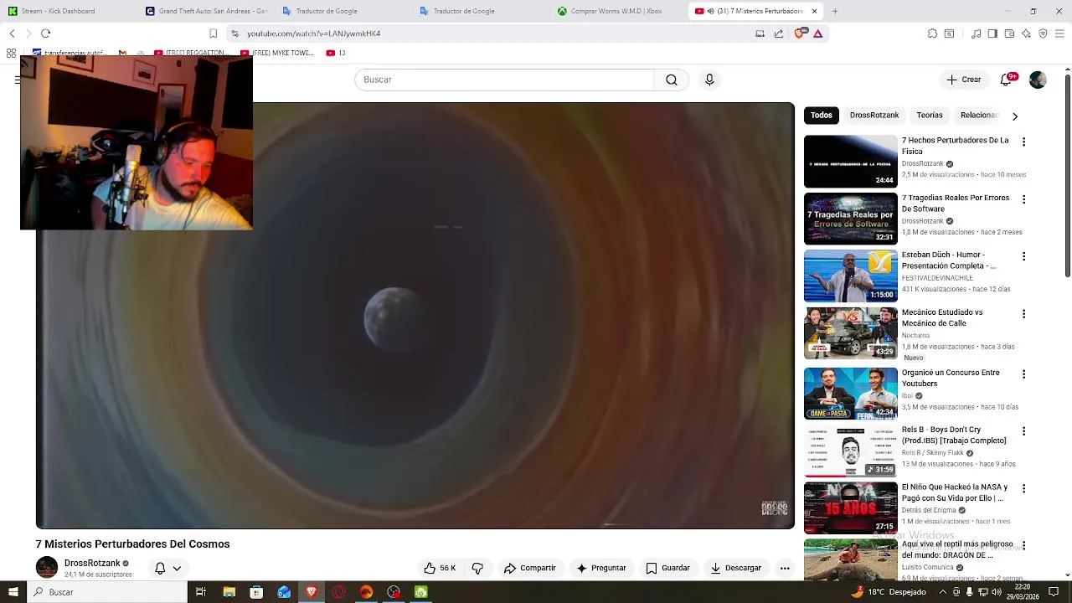This screenshot has height=603, width=1072.
Task: Open Brave browser icon on taskbar
Action: 312,592
